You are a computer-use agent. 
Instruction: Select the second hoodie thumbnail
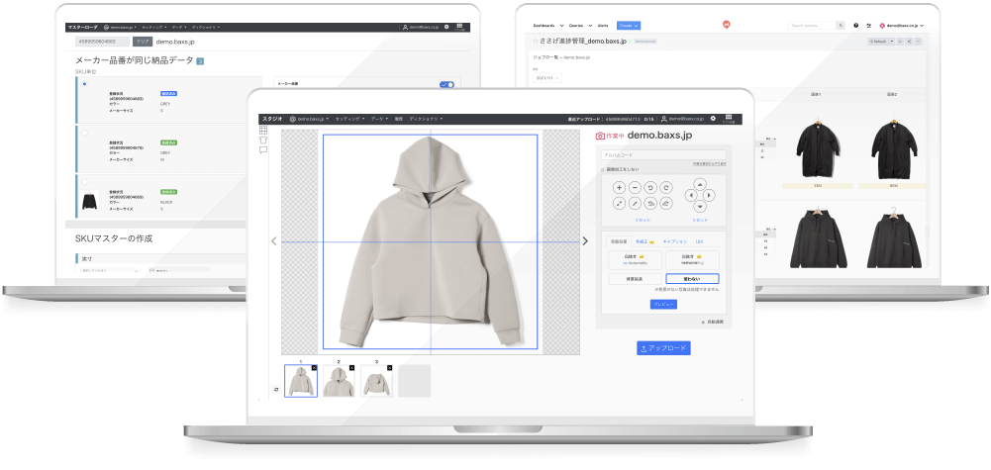pos(338,381)
